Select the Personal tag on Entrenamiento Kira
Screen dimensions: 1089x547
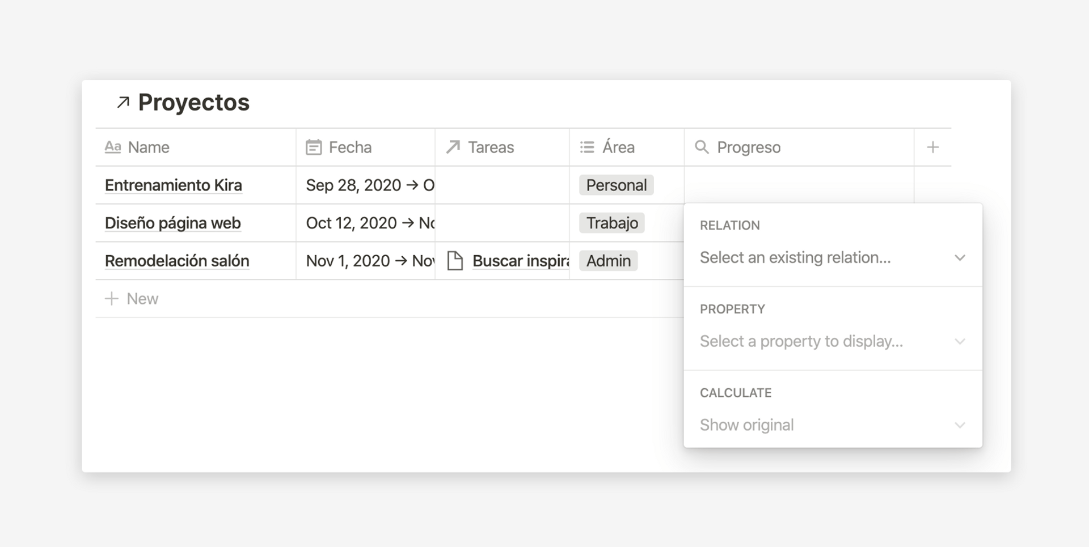[x=616, y=185]
